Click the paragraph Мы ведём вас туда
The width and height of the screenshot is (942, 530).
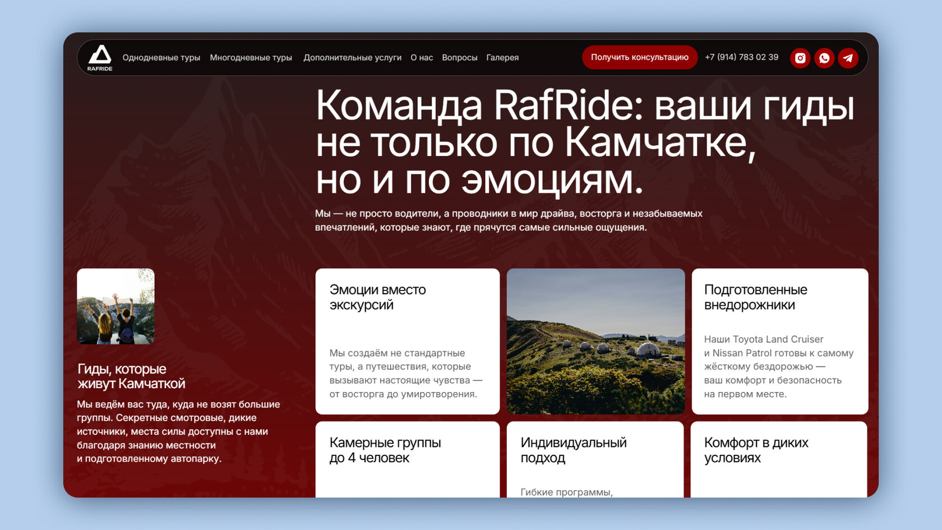[178, 431]
